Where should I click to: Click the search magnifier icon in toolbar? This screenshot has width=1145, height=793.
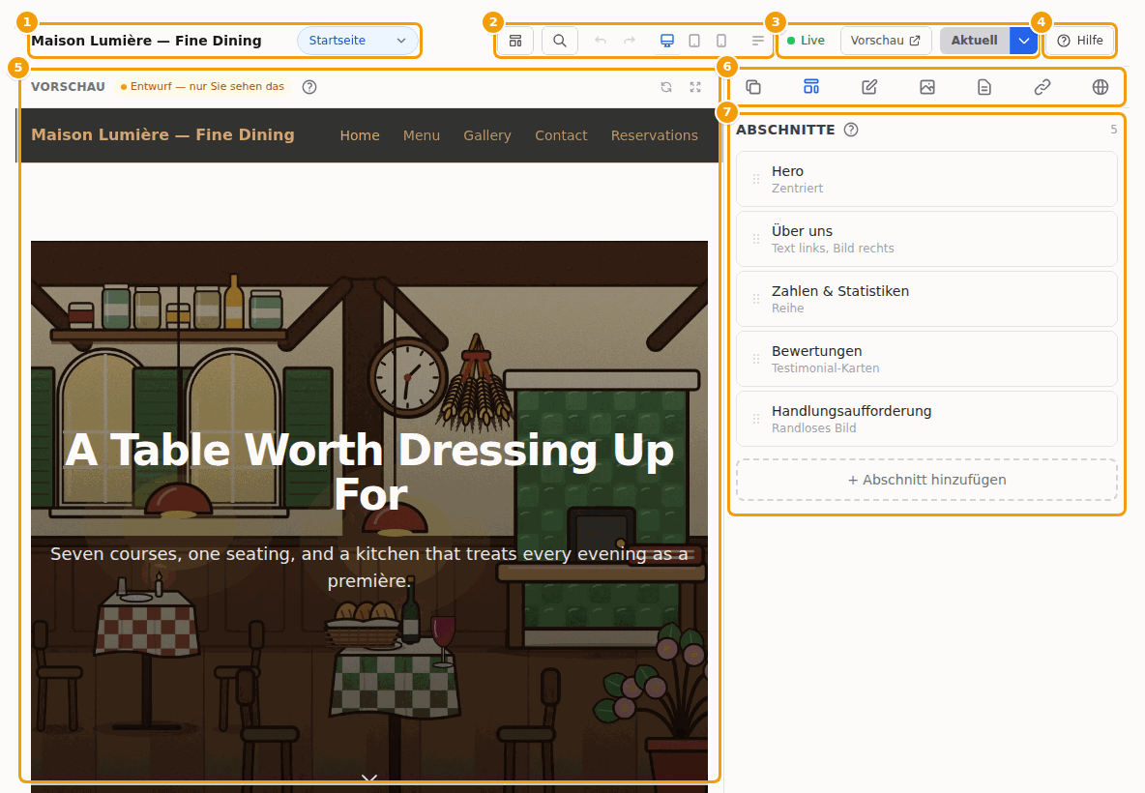[559, 41]
